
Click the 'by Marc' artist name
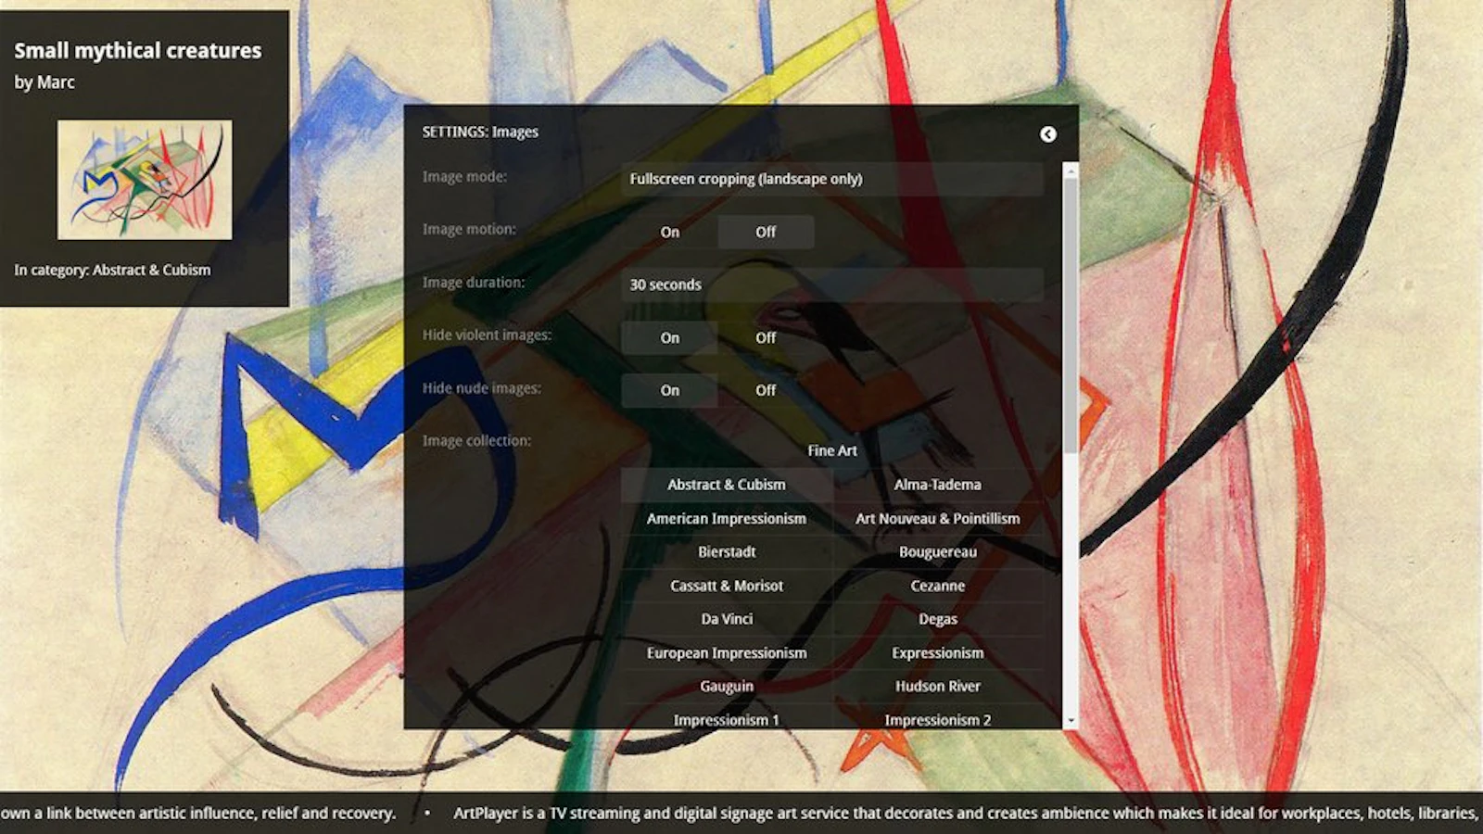[44, 82]
